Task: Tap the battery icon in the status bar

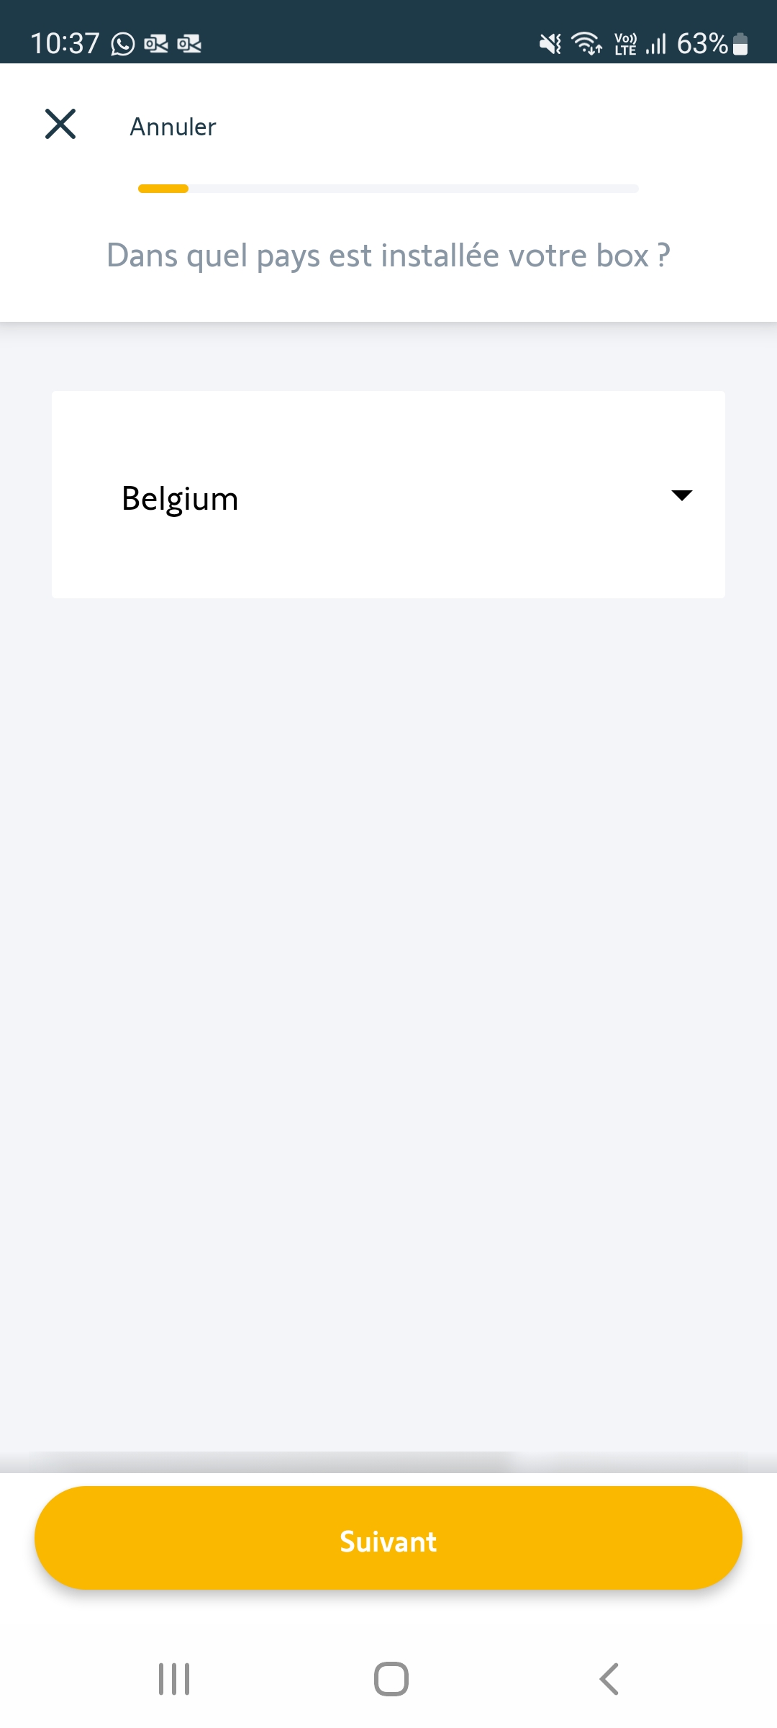Action: [740, 45]
